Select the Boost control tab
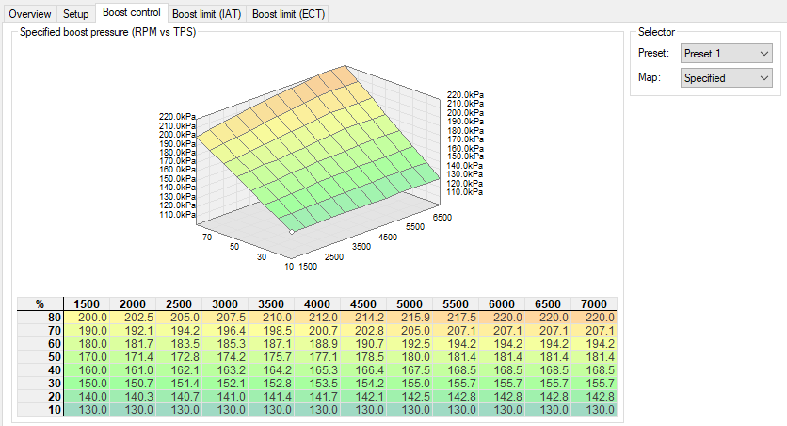 coord(132,12)
